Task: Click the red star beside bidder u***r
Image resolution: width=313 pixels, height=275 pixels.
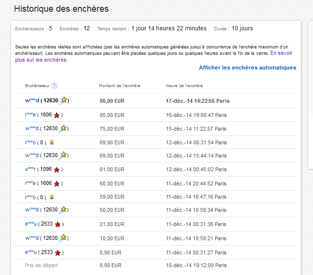Action: click(x=57, y=170)
